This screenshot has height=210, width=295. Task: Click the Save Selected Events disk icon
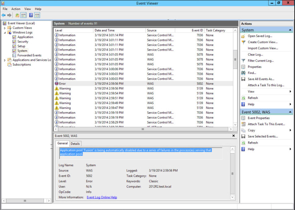243,136
